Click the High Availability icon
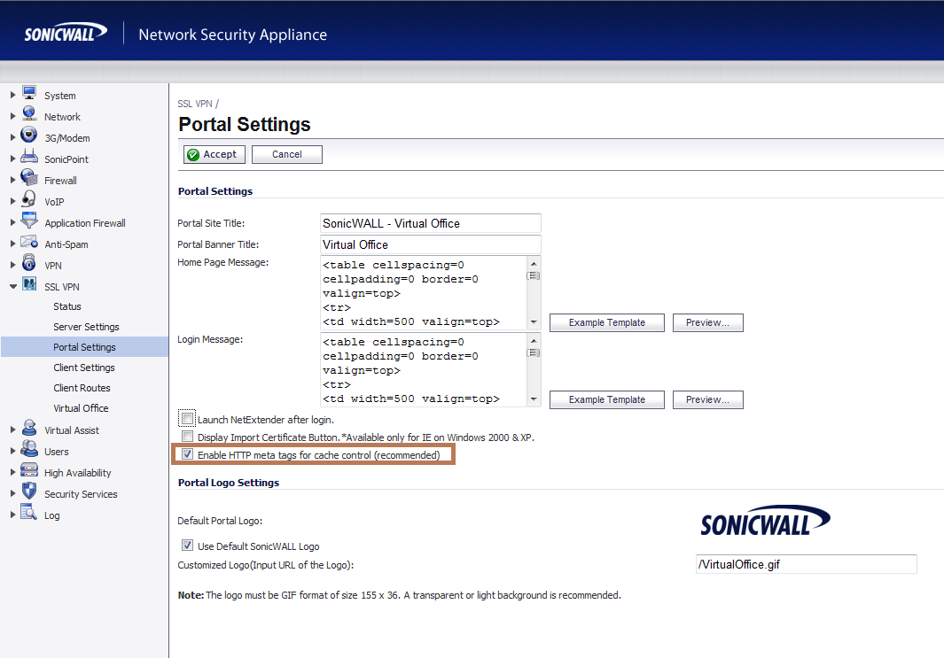Viewport: 944px width, 658px height. (29, 469)
